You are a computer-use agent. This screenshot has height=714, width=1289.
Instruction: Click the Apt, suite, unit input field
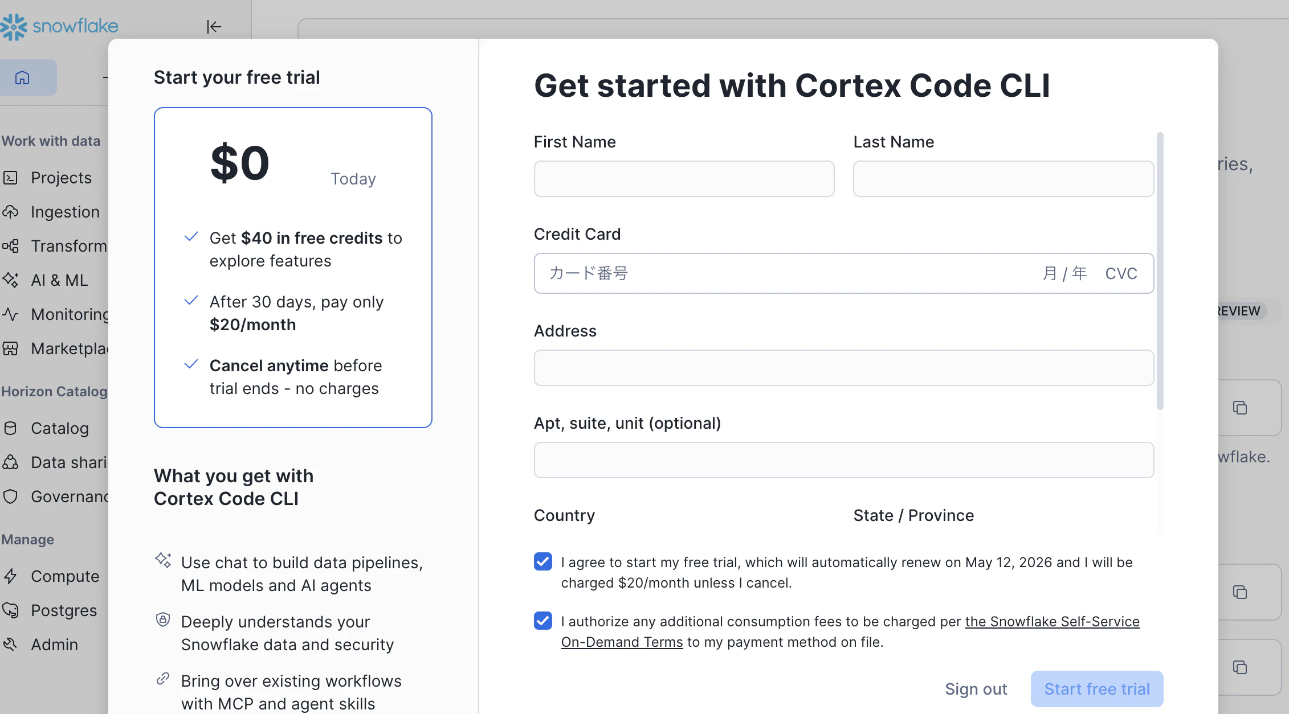844,460
